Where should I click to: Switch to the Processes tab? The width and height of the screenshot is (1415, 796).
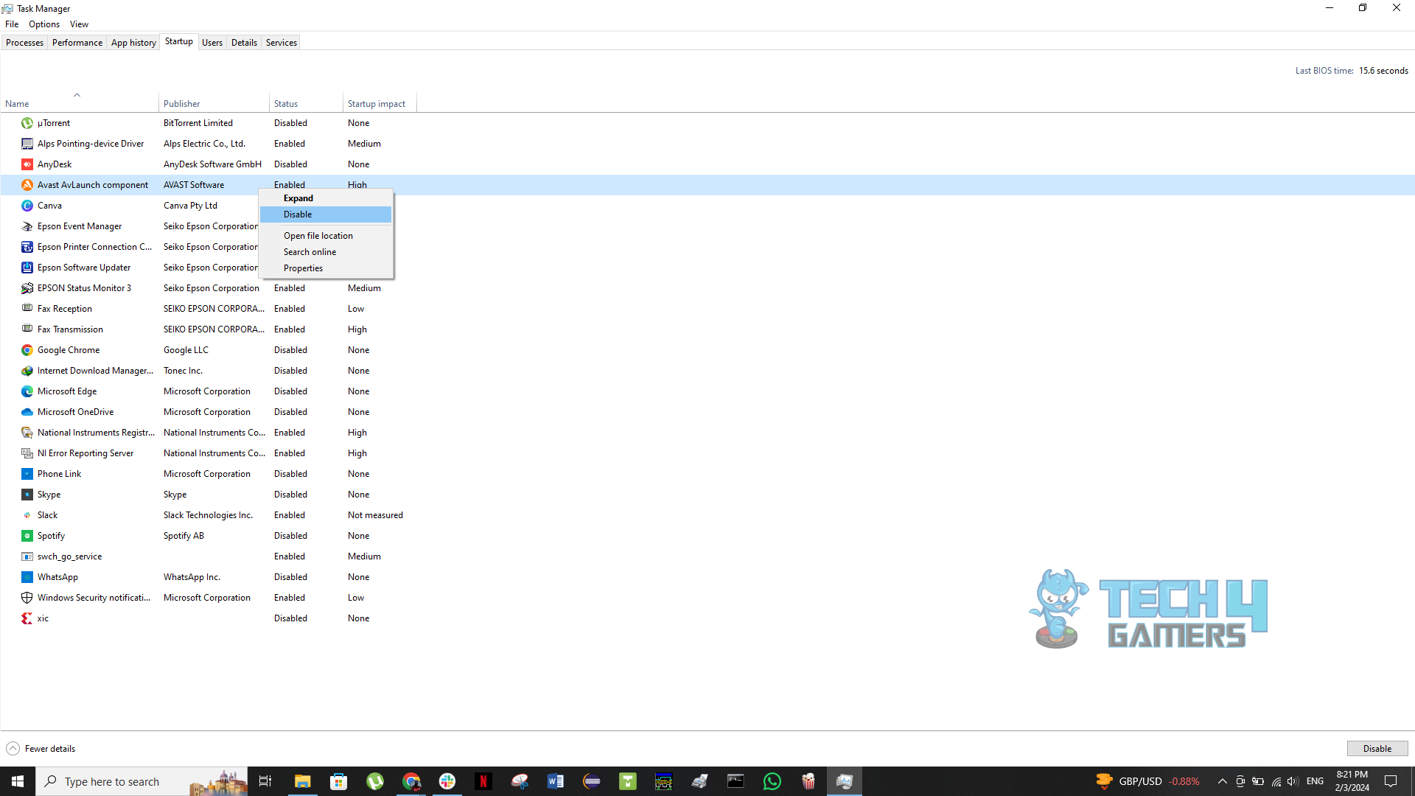click(24, 42)
